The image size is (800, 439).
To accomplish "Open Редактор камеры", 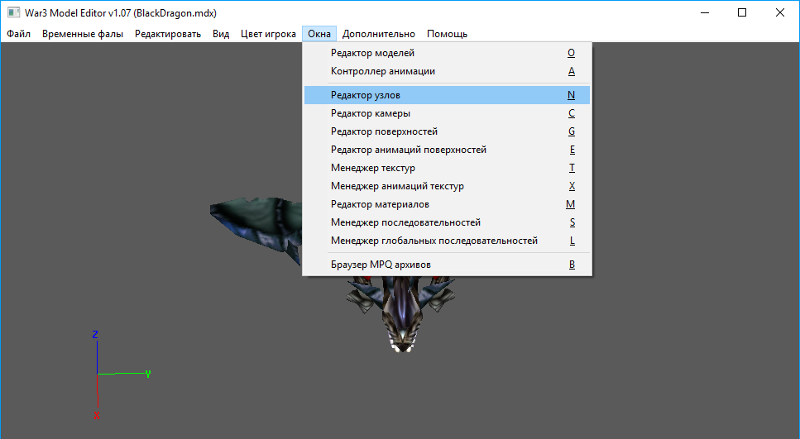I will point(447,113).
